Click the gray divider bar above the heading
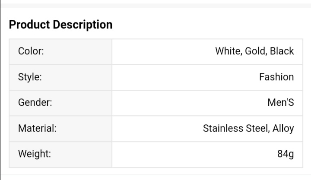The image size is (311, 180). pos(155,6)
